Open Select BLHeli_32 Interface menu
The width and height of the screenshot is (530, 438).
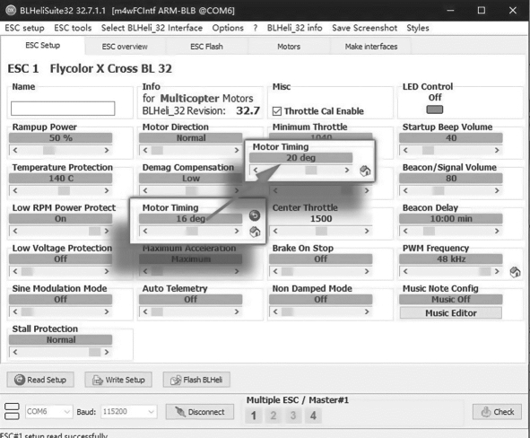[x=152, y=28]
